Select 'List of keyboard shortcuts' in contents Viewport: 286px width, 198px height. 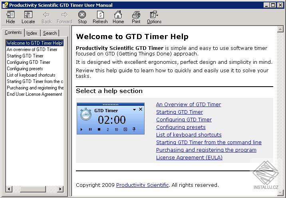[31, 75]
